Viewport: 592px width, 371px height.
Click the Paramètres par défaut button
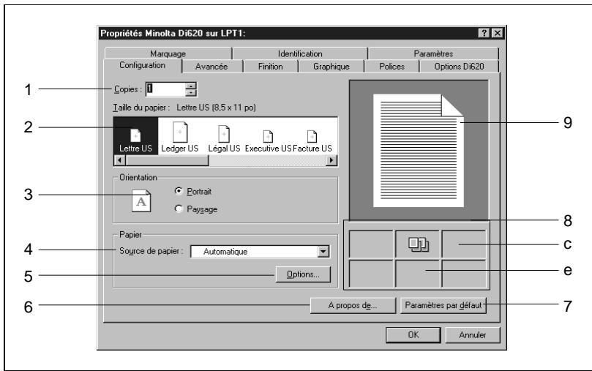coord(443,305)
